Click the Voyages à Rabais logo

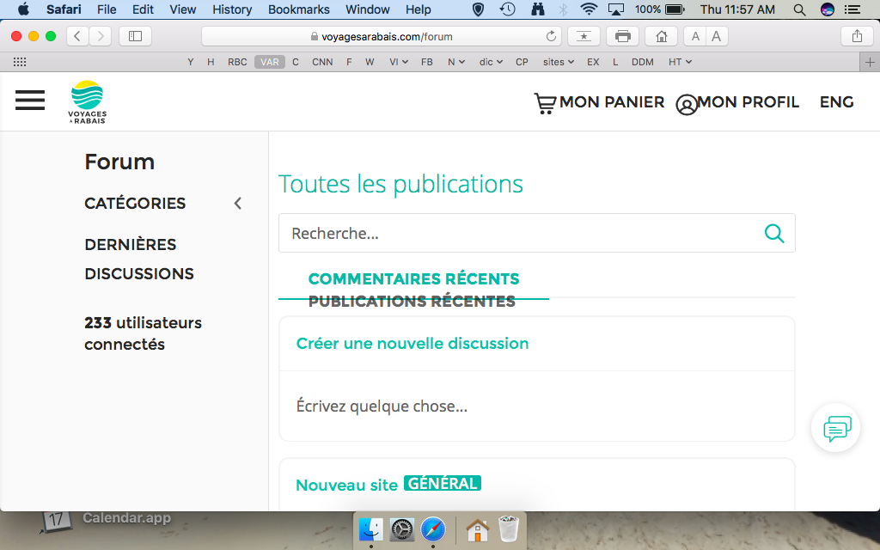[87, 102]
